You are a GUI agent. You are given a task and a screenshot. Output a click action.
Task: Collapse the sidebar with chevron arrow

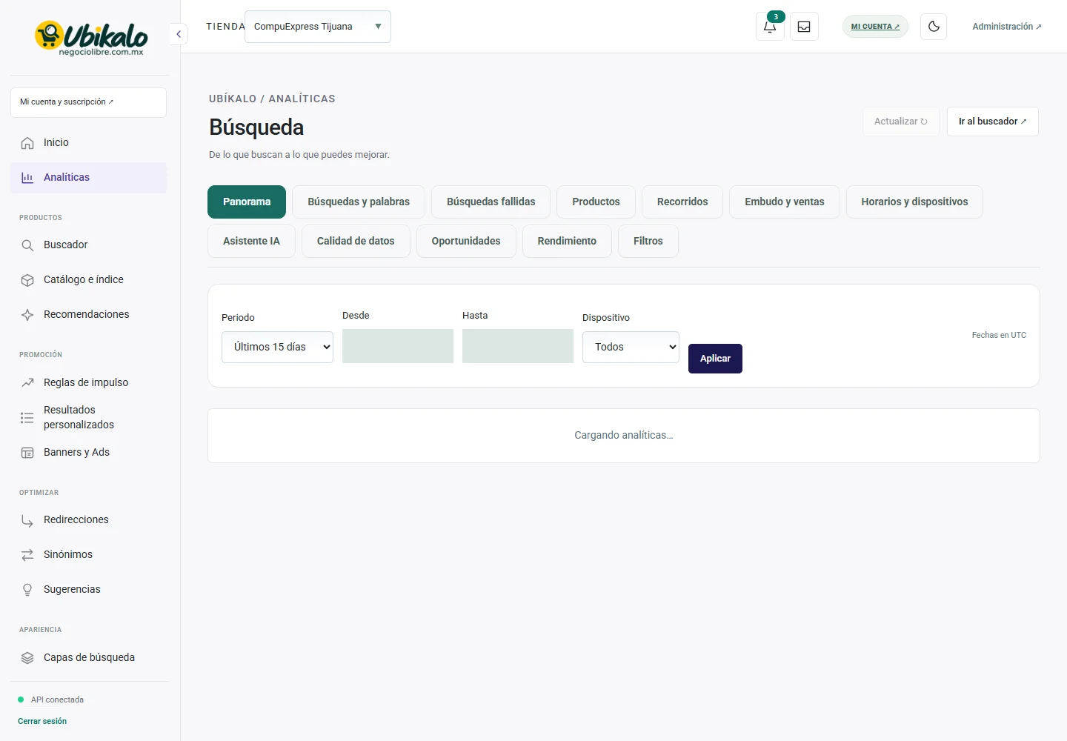click(179, 34)
